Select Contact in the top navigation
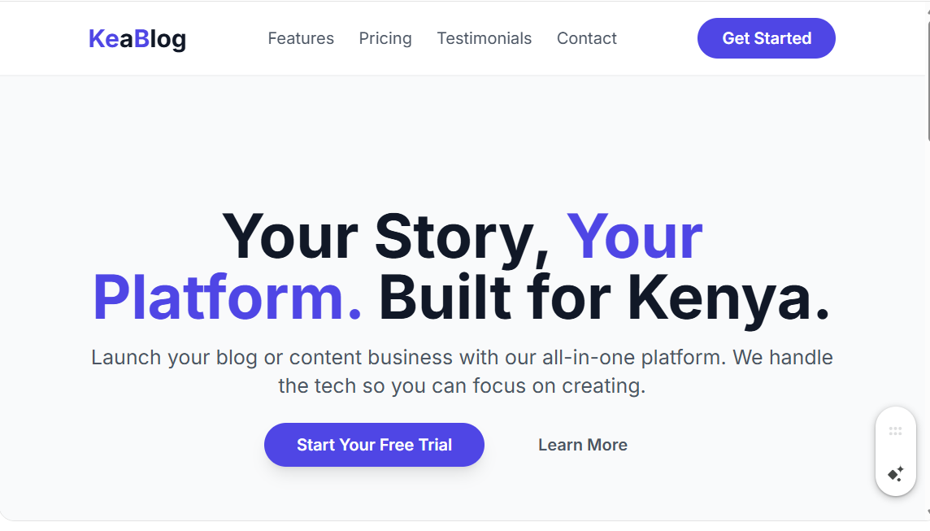The height and width of the screenshot is (531, 930). click(586, 38)
